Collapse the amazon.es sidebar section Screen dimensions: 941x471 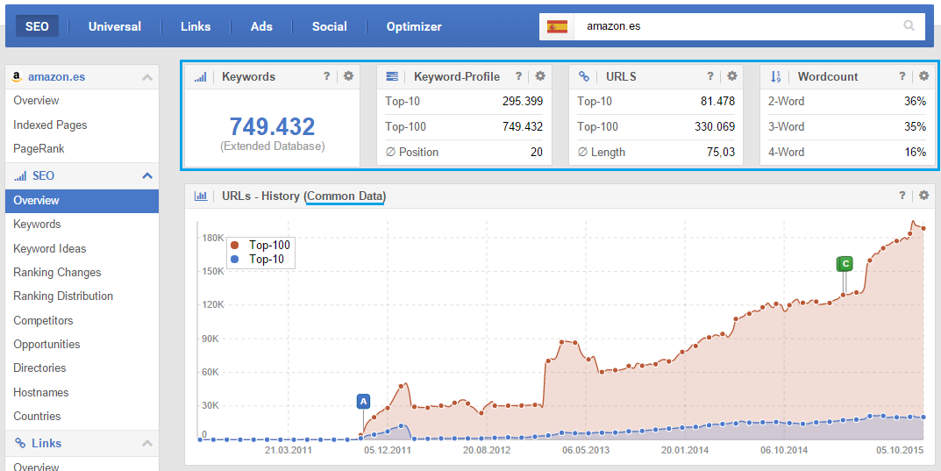pyautogui.click(x=146, y=77)
